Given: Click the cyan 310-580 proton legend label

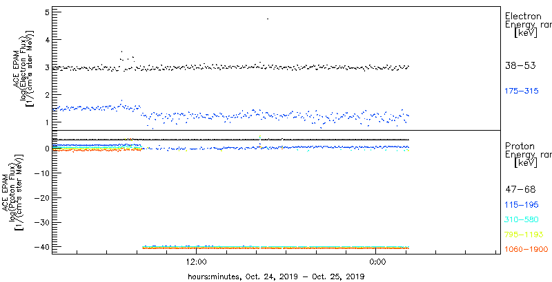Looking at the screenshot, I should (x=522, y=220).
